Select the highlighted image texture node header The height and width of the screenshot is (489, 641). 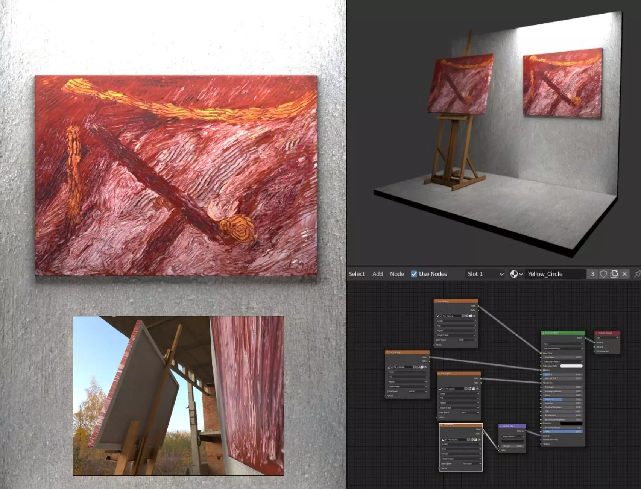pos(461,425)
